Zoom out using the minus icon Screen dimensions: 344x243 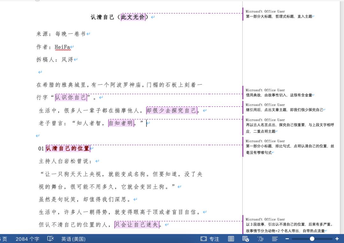287,239
